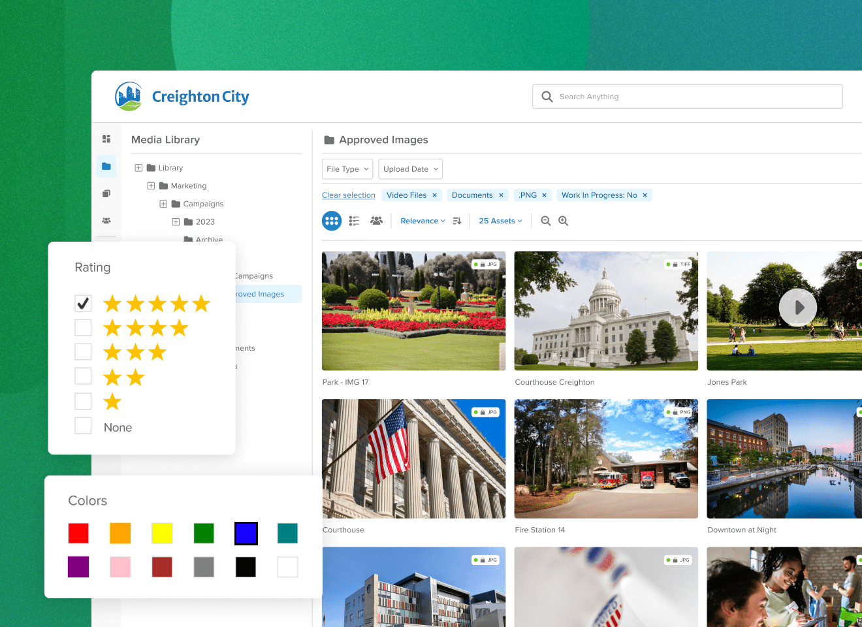The height and width of the screenshot is (627, 862).
Task: Pick the yellow color swatch
Action: 162,533
